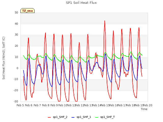Click the Feb 9 x-axis tick label
163x122 pixels.
point(54,105)
